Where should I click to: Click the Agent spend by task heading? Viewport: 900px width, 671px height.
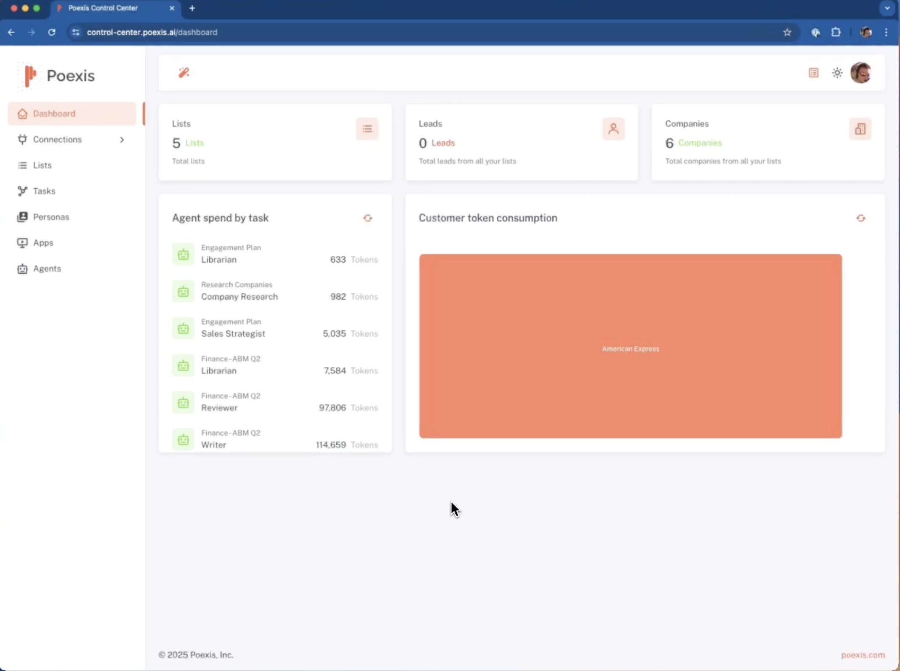(220, 218)
